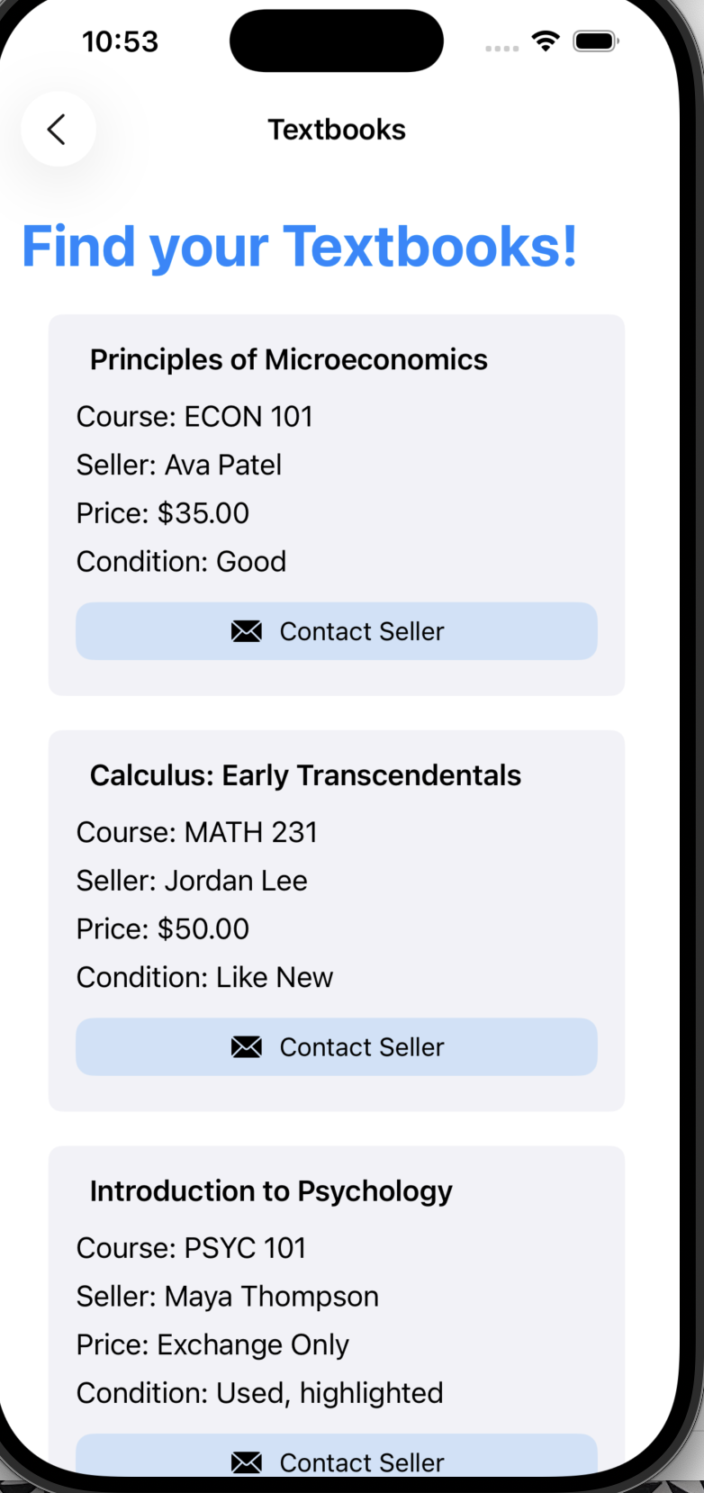Tap Condition: Like New text
704x1493 pixels.
coord(204,977)
